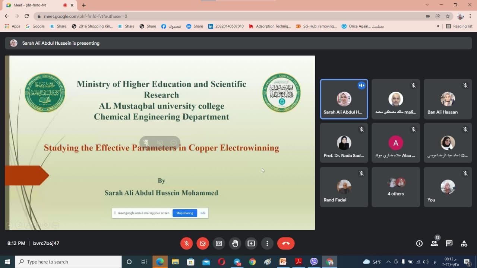This screenshot has width=477, height=268.
Task: Select the Meet - phf-fmfd-fvt tab
Action: click(40, 5)
